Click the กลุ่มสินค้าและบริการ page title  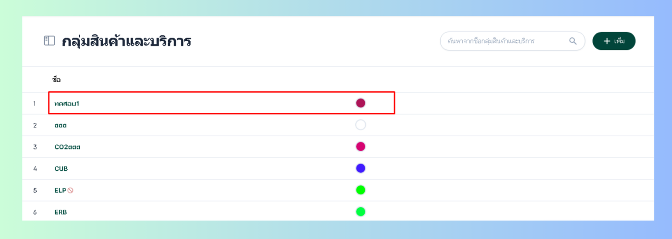(127, 41)
